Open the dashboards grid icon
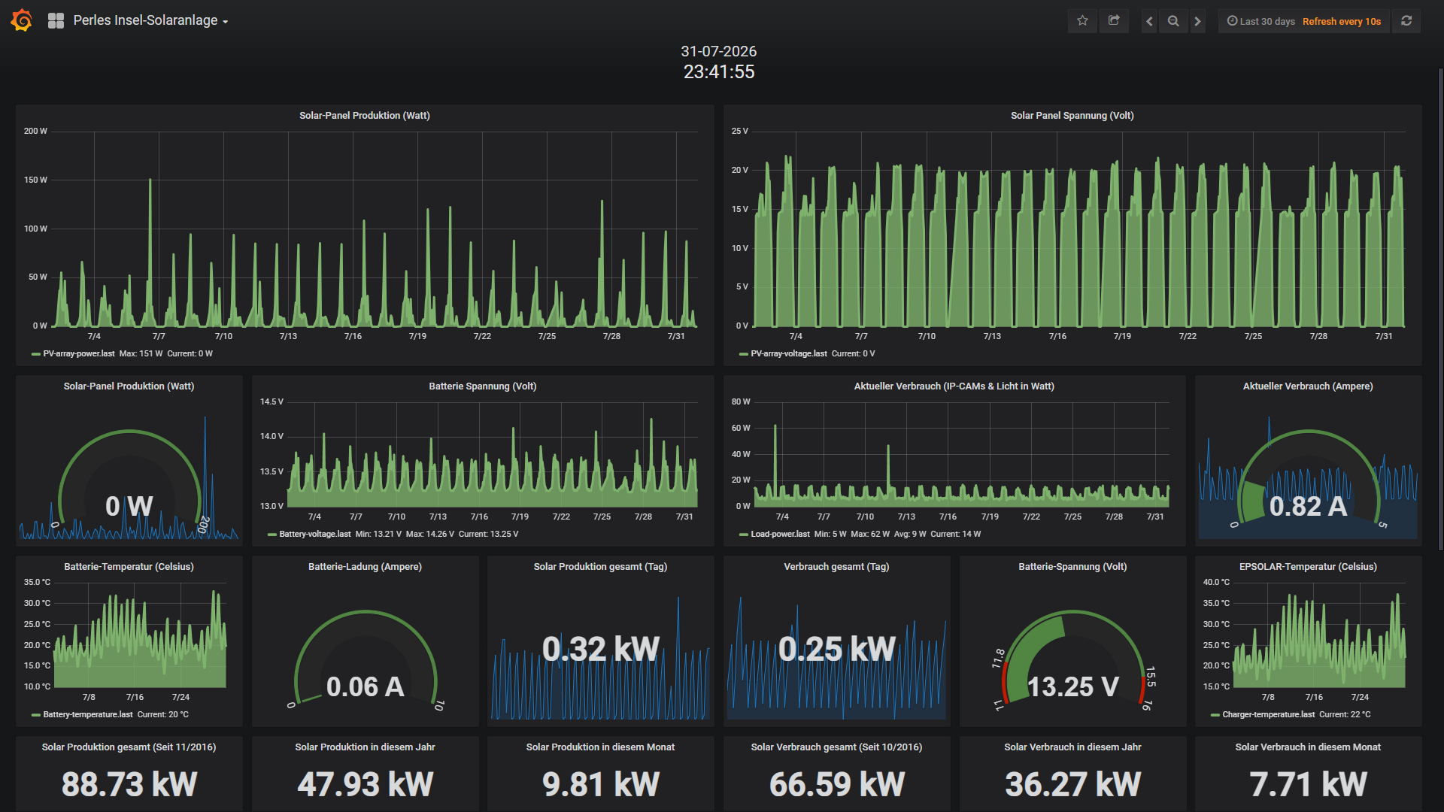Viewport: 1444px width, 812px height. click(x=56, y=21)
